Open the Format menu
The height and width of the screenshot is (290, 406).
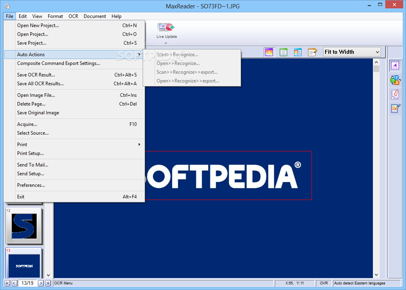point(55,16)
